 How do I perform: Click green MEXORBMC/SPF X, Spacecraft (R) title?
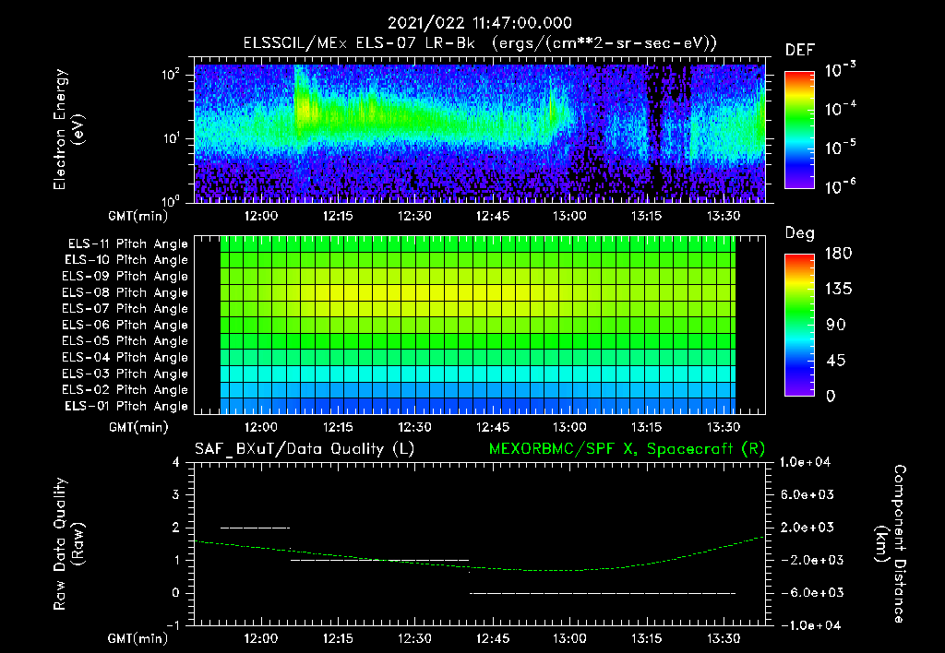pos(627,449)
